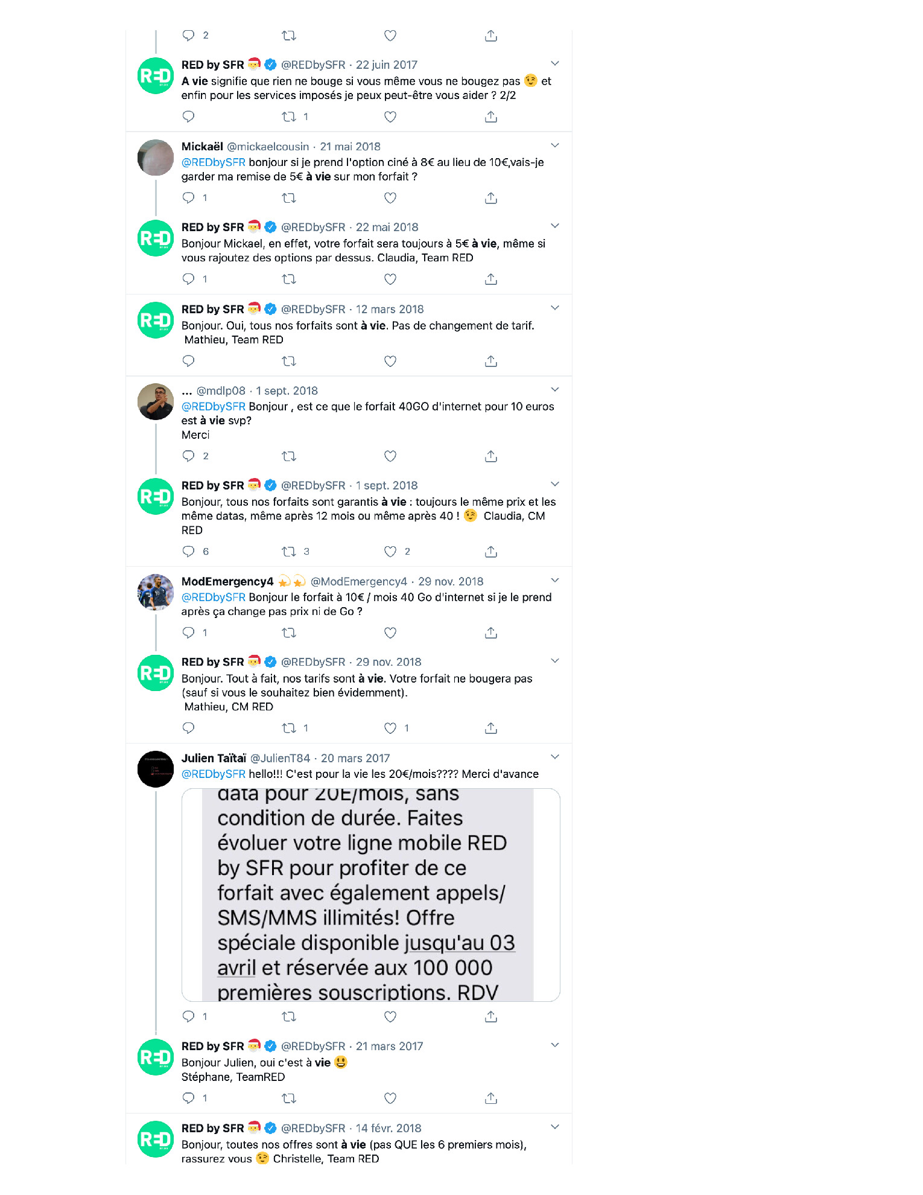This screenshot has height=1195, width=923.
Task: Expand options chevron on @mdlp08 tweet
Action: [x=555, y=390]
